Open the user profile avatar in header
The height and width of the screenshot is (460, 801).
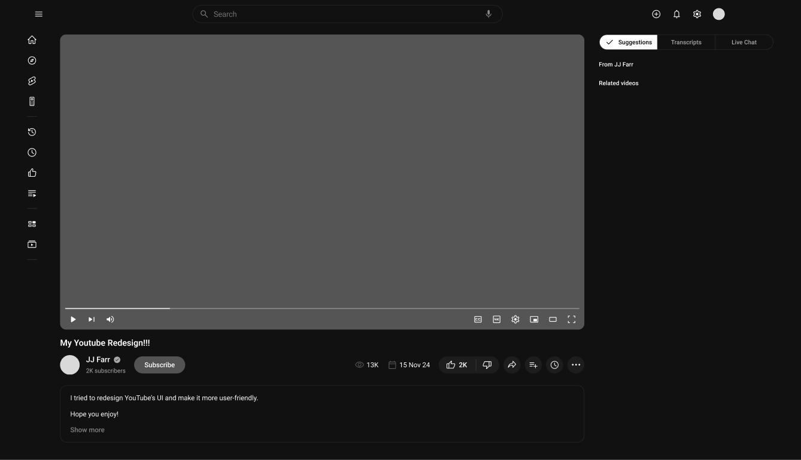point(719,14)
